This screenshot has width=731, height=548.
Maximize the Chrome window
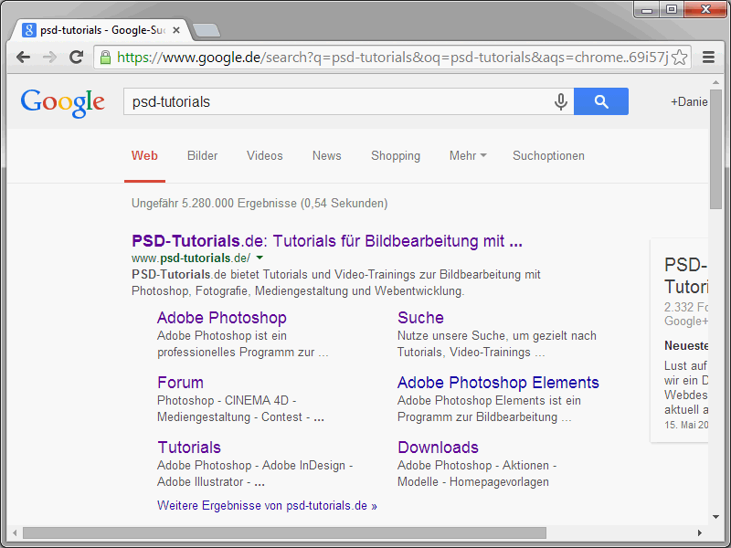pos(672,9)
